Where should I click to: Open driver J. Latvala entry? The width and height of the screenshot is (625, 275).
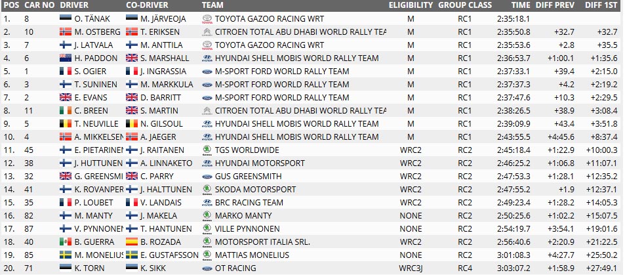94,45
